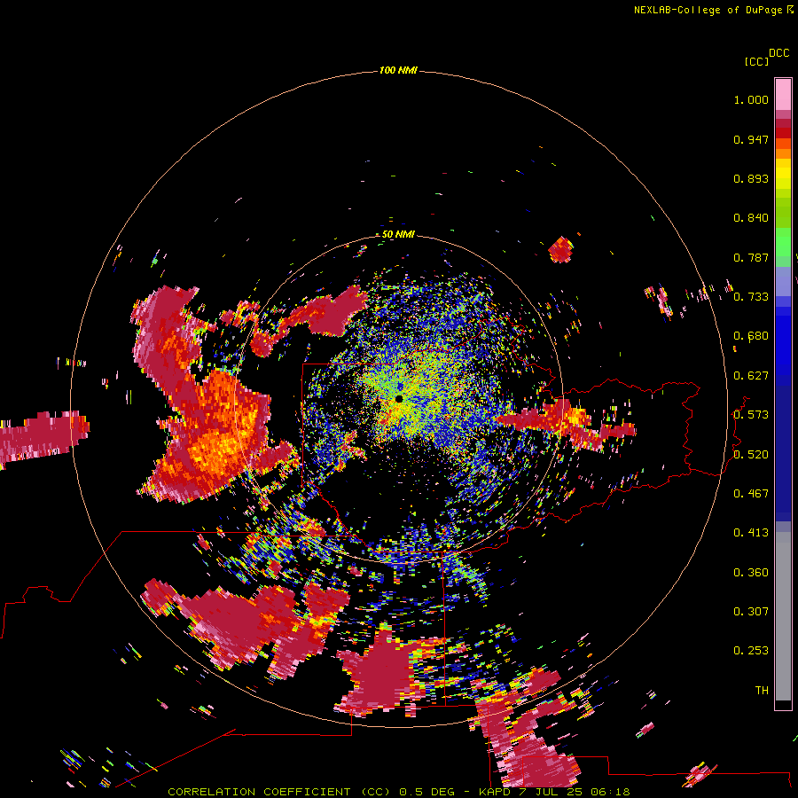
Task: Select the 0.840 scale value
Action: 751,218
